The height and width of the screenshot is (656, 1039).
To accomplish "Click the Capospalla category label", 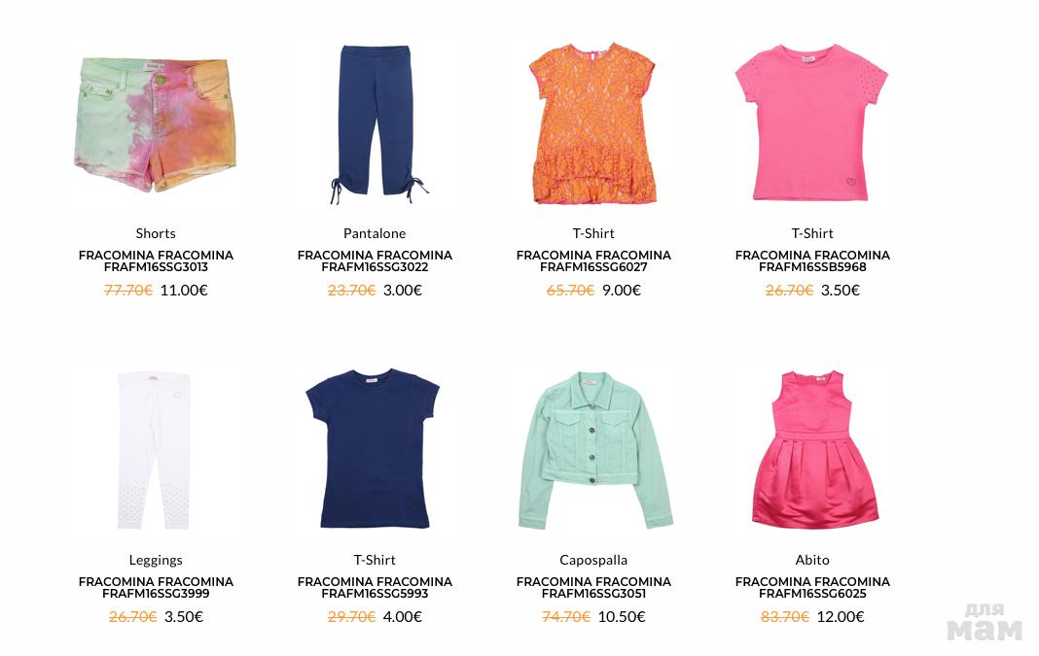I will [593, 560].
